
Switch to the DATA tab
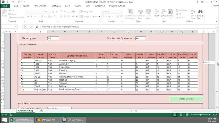(x=67, y=6)
